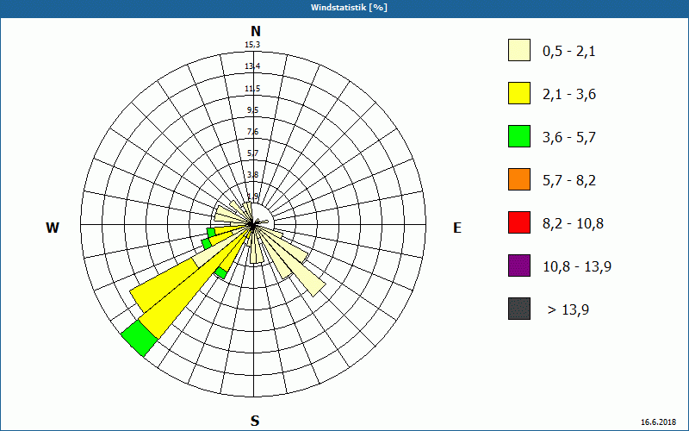Click the radial axis value 13,4

pyautogui.click(x=252, y=66)
